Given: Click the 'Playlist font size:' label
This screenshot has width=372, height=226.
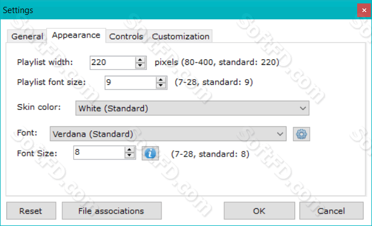Looking at the screenshot, I should (51, 82).
